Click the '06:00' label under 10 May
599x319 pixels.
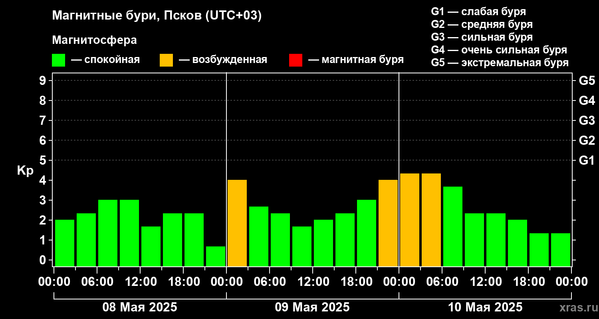442,282
